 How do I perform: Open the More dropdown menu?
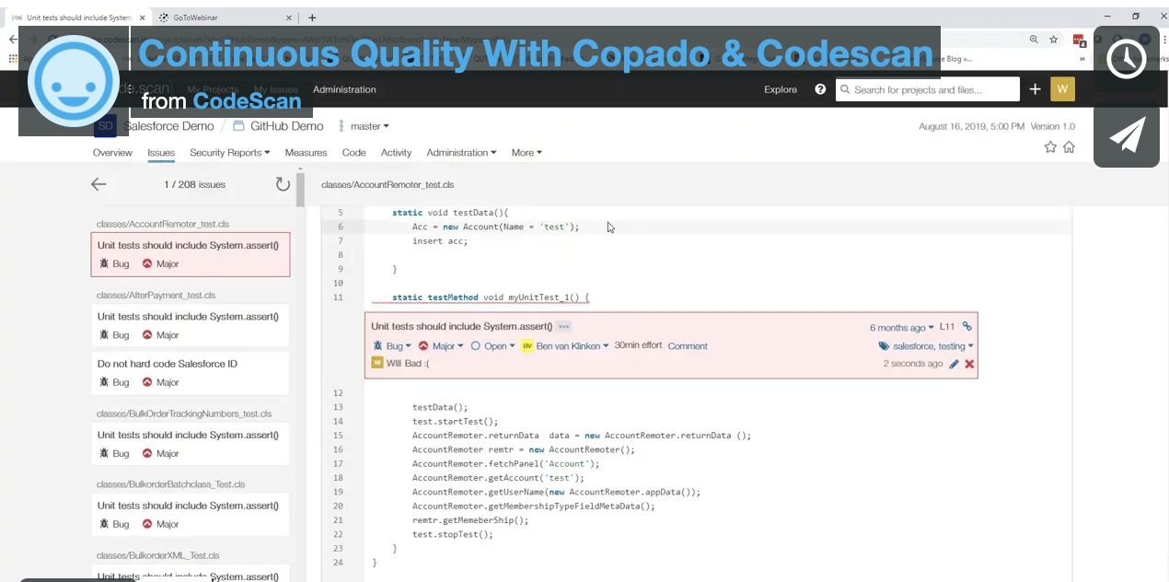527,153
